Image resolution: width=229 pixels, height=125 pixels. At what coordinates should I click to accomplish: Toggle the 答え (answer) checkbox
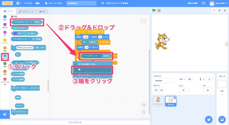(13, 54)
